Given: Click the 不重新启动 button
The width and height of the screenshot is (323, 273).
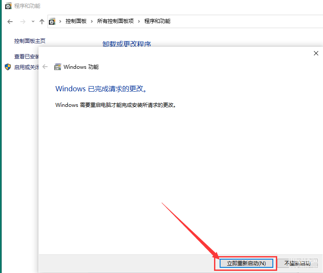Looking at the screenshot, I should click(x=297, y=263).
